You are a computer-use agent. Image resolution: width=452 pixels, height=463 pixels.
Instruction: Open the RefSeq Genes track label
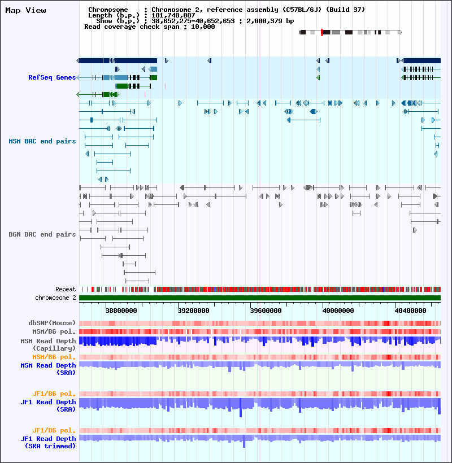tap(52, 77)
